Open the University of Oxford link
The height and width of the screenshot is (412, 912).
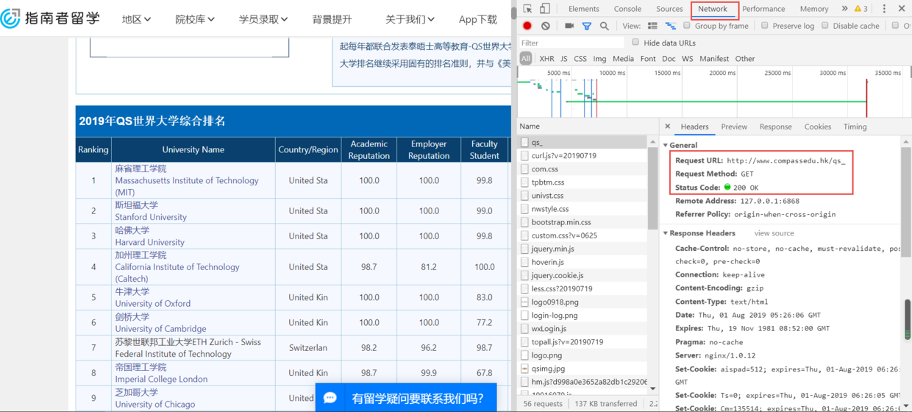(152, 303)
